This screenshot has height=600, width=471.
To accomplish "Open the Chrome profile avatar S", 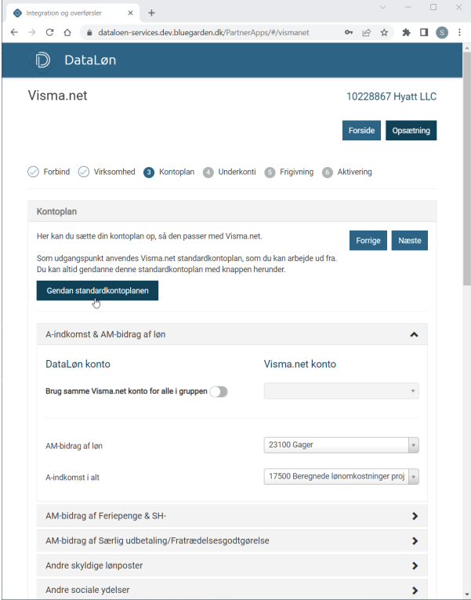I will click(442, 32).
